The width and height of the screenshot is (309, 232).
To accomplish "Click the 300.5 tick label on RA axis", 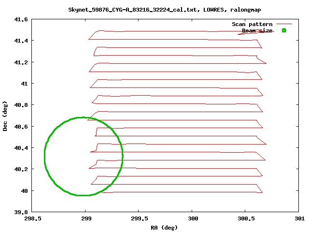I will (246, 218).
